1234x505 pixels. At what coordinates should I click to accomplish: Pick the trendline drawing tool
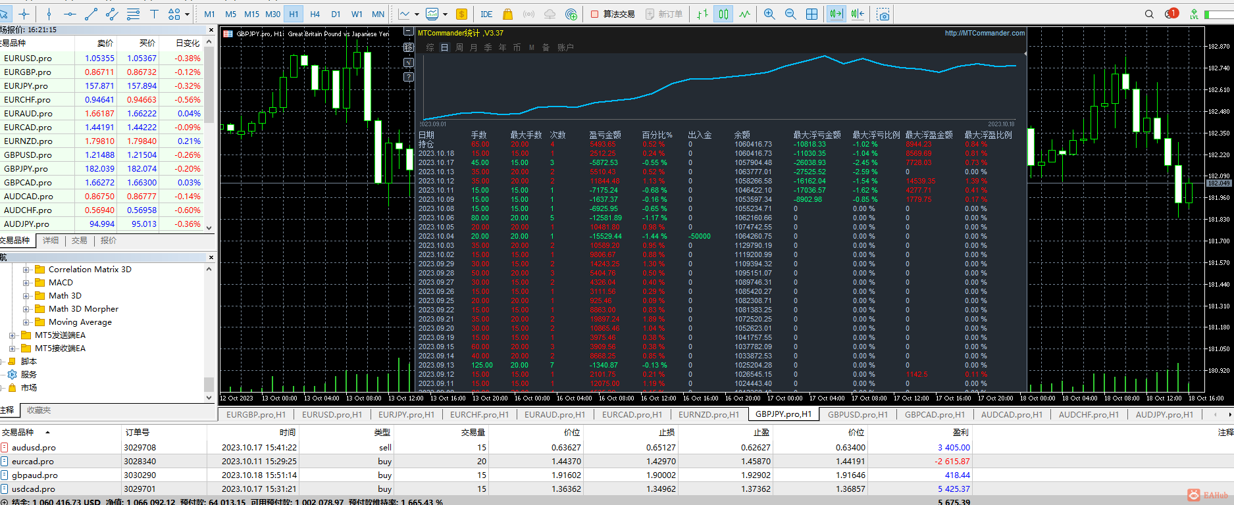coord(91,14)
